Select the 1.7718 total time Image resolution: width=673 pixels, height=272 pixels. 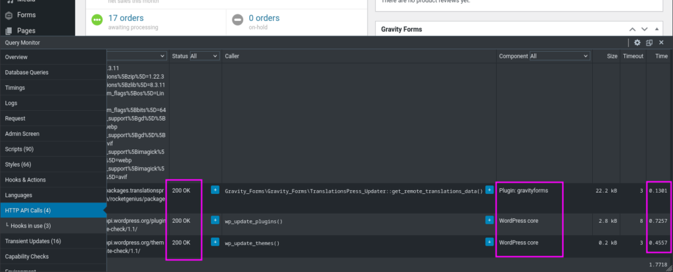click(659, 265)
